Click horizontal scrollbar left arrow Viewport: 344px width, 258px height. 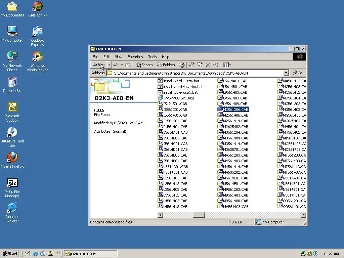pyautogui.click(x=160, y=215)
